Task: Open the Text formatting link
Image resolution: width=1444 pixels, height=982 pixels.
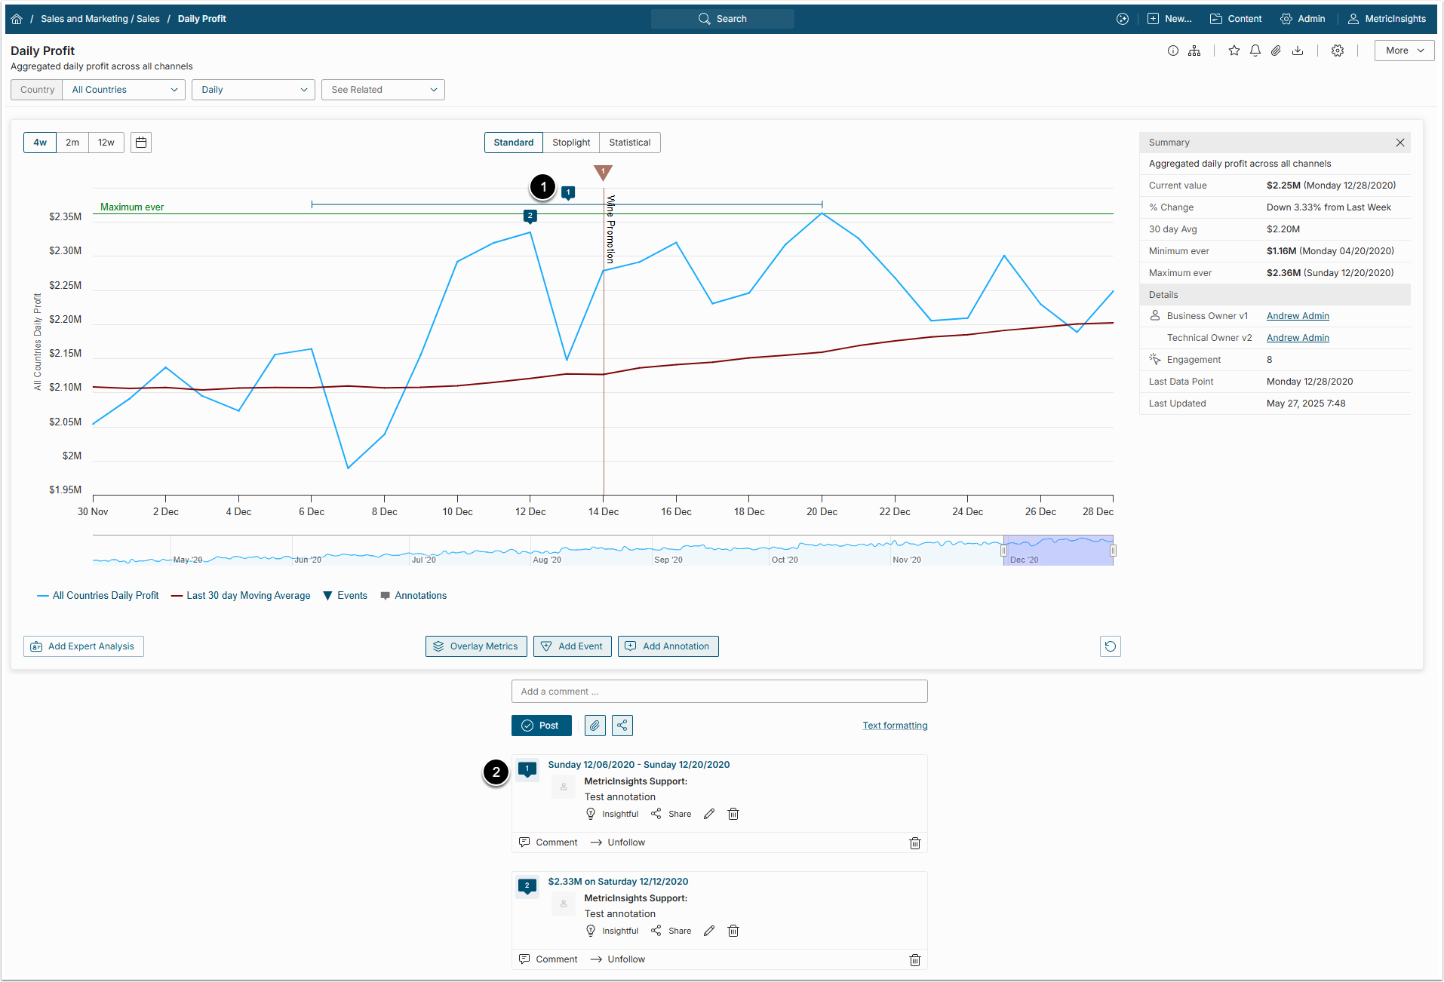Action: click(895, 726)
